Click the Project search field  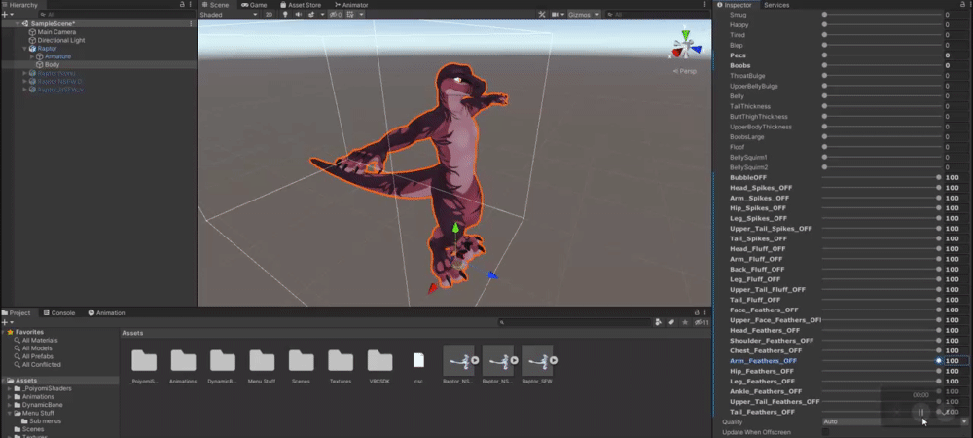click(x=574, y=322)
